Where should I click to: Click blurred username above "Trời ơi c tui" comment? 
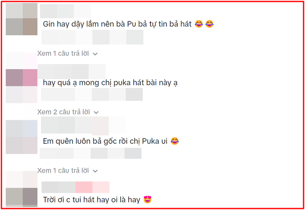tap(75, 187)
